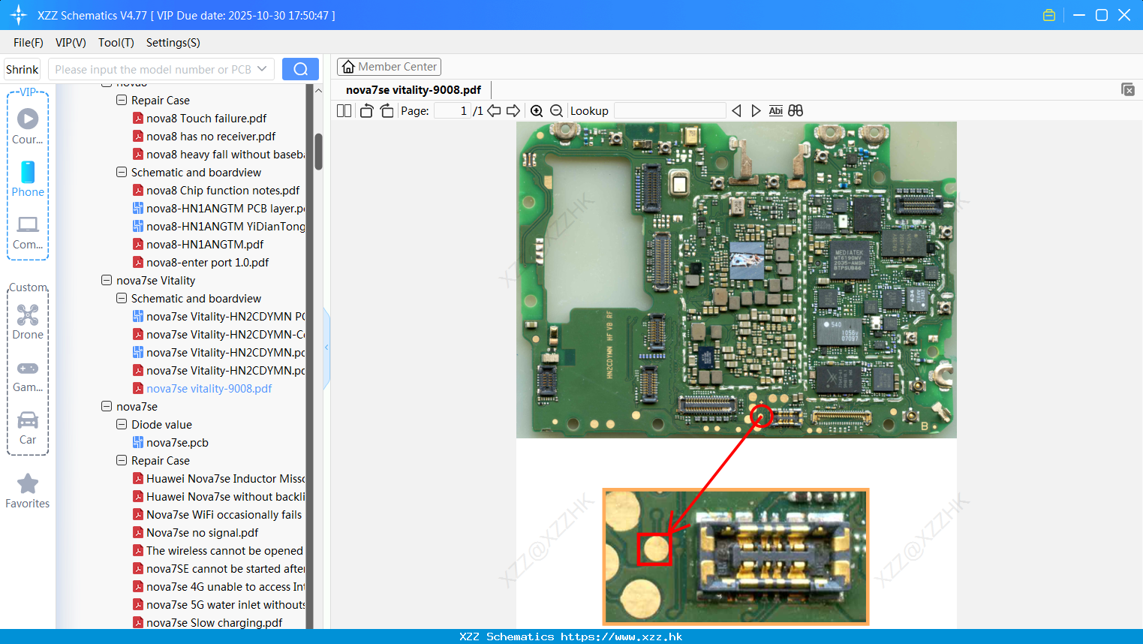Image resolution: width=1143 pixels, height=644 pixels.
Task: Open nova8 heavy fall without baseband file
Action: pyautogui.click(x=225, y=155)
